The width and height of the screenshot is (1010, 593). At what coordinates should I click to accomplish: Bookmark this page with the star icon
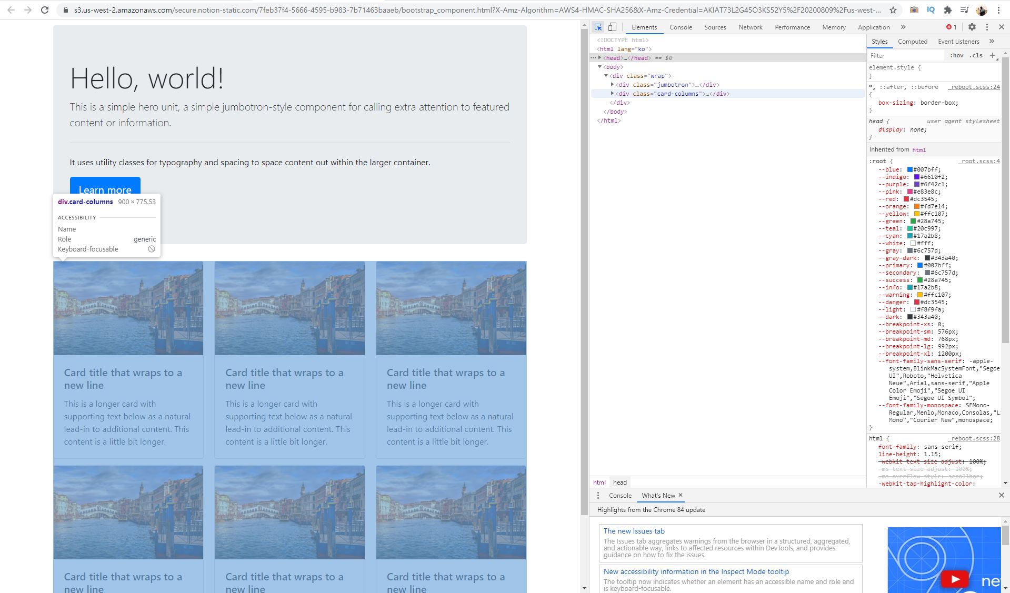893,10
